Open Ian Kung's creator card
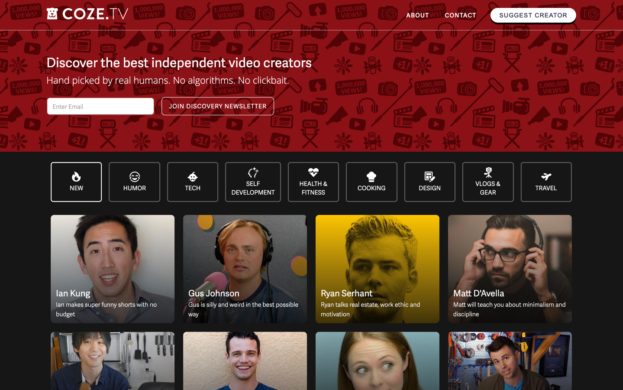Viewport: 623px width, 390px height. click(112, 269)
